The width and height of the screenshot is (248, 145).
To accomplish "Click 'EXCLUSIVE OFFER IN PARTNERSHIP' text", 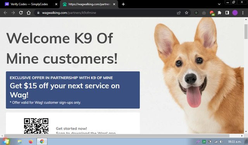I will 61,78.
